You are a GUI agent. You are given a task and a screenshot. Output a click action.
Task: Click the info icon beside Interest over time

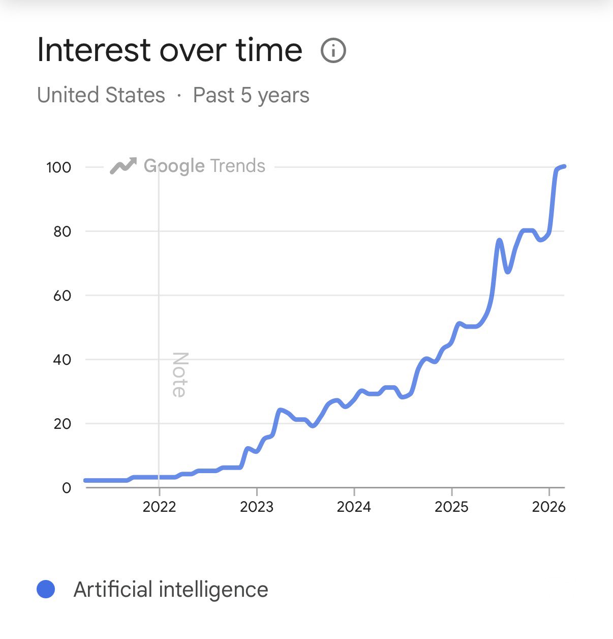333,51
